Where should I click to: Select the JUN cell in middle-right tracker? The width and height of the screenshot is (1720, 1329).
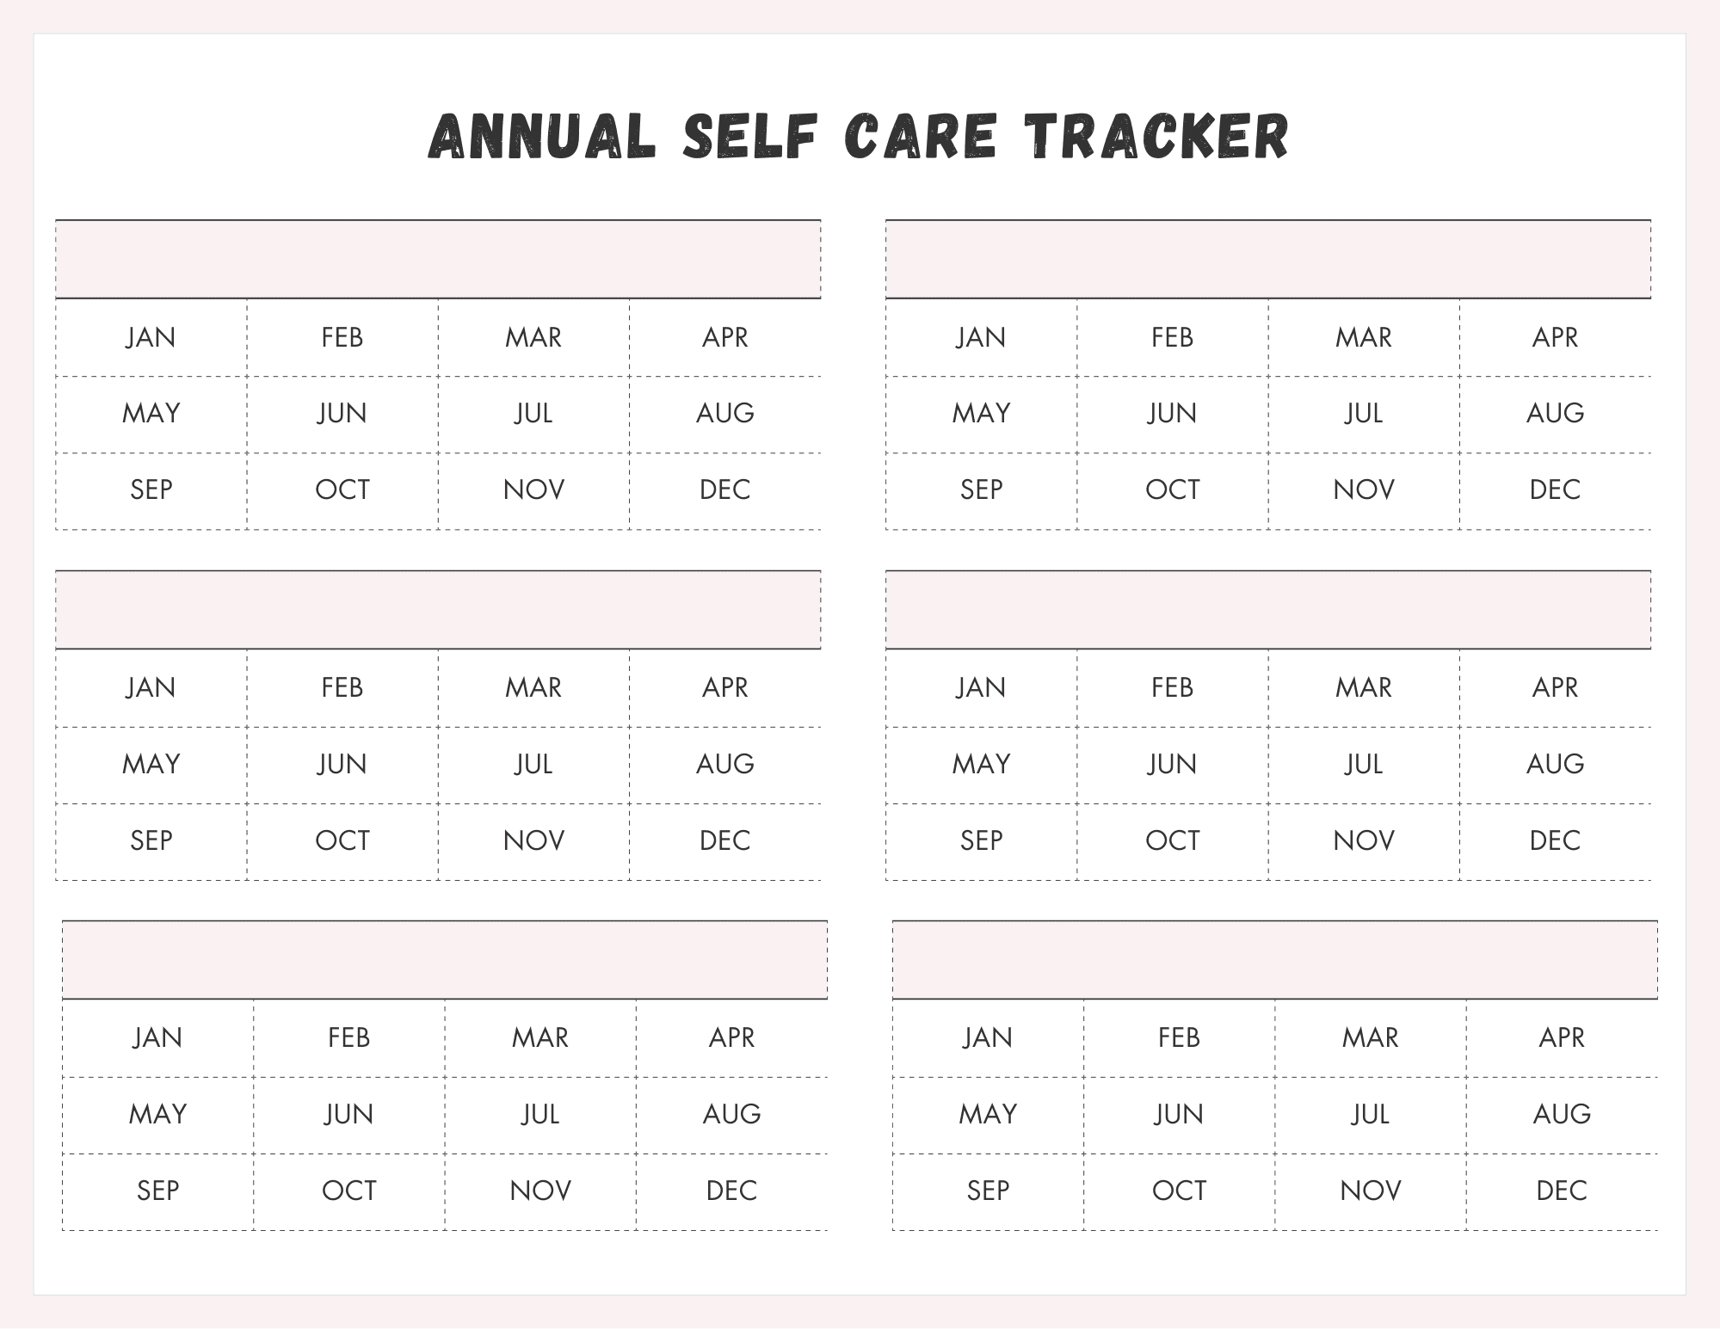click(1172, 764)
